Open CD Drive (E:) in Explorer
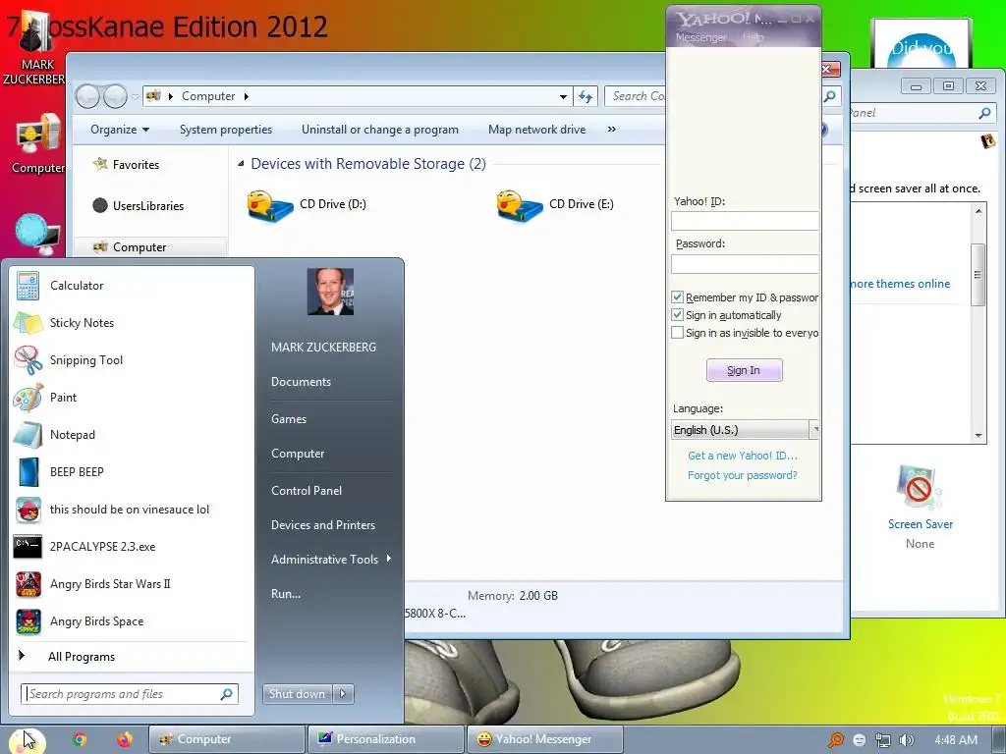The image size is (1006, 754). 556,205
